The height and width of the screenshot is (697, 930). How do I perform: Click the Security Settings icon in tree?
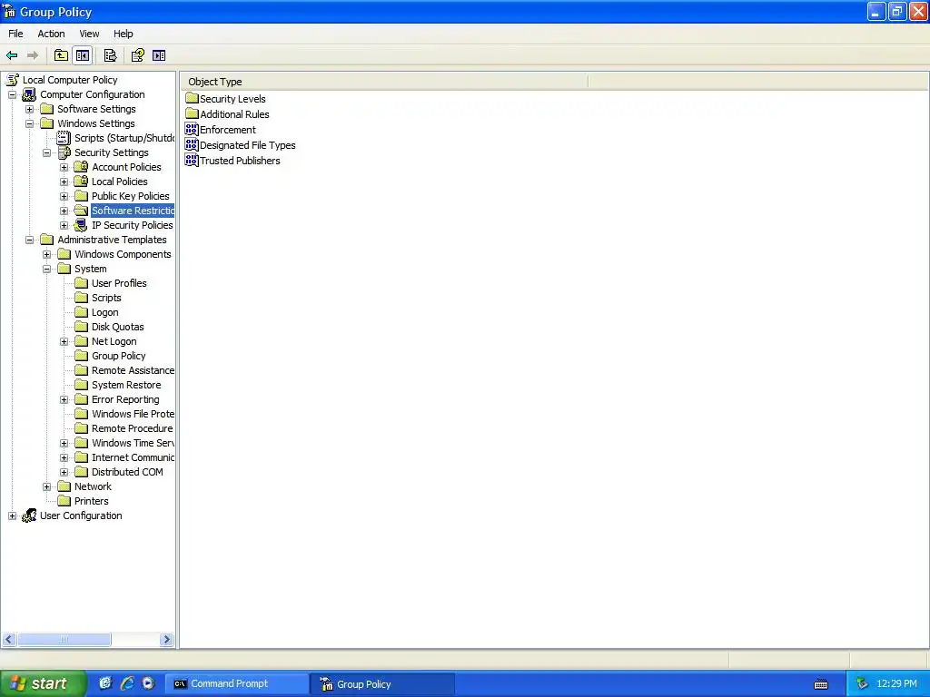[64, 152]
